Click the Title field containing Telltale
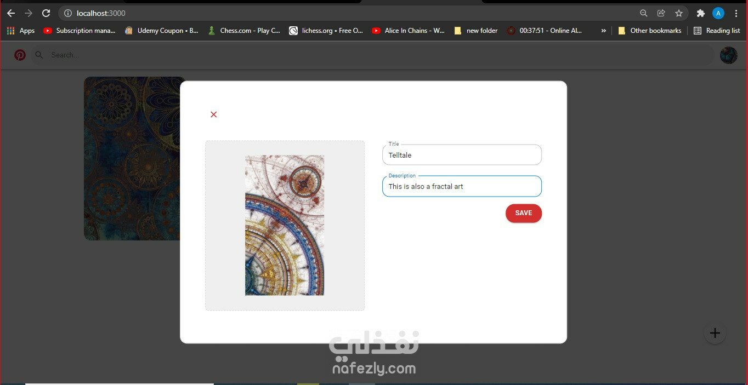This screenshot has width=748, height=385. [461, 155]
